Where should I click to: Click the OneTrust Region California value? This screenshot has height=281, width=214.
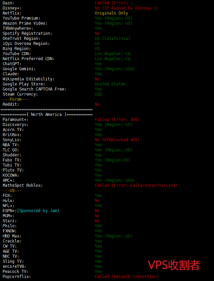112,39
